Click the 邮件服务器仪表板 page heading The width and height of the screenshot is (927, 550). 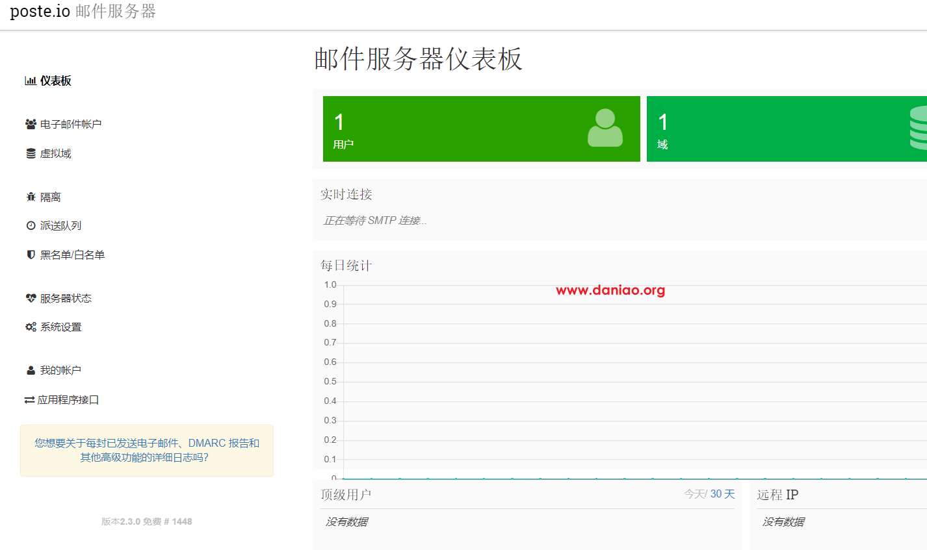point(418,59)
